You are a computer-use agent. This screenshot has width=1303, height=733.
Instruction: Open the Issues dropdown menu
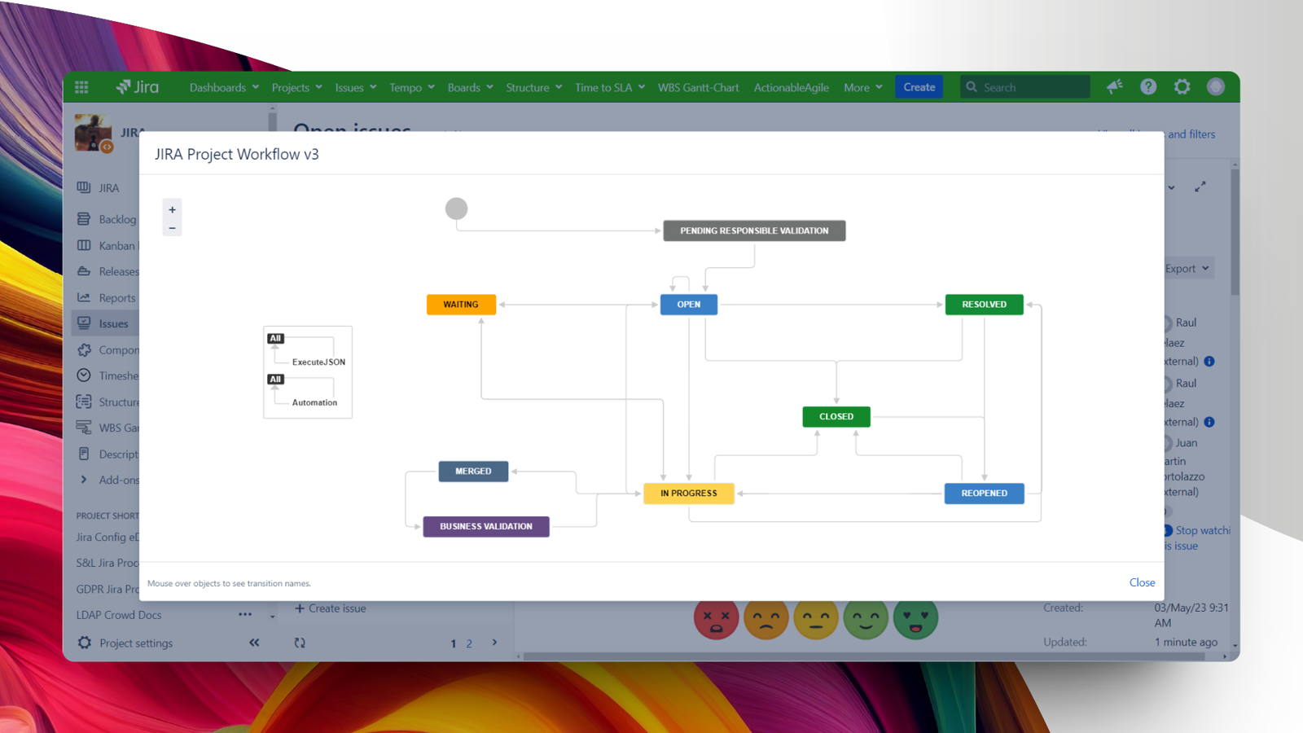click(356, 87)
